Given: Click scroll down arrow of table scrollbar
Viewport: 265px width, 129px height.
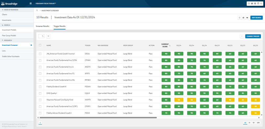Looking at the screenshot, I should [262, 115].
